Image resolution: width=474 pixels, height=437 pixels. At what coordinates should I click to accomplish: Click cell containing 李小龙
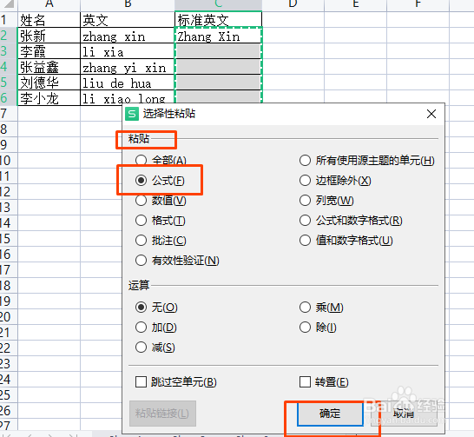pos(49,98)
